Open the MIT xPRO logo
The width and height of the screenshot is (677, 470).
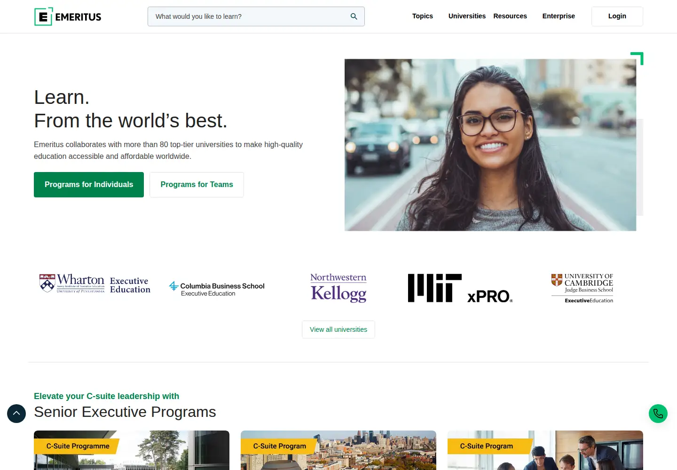pos(460,288)
